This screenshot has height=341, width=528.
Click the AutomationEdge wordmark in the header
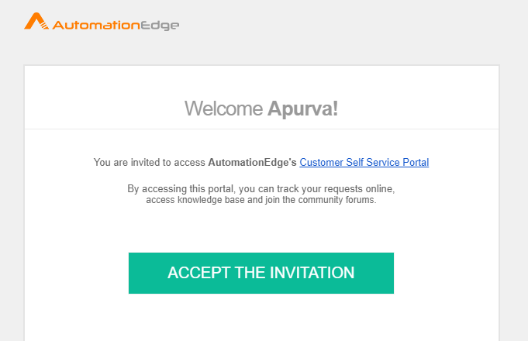pos(116,26)
